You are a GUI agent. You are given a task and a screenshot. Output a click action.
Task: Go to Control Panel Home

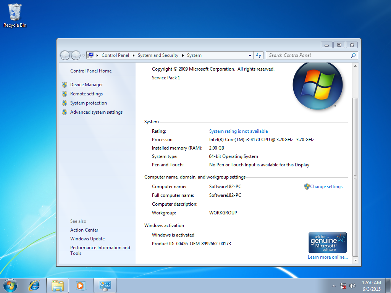(91, 71)
